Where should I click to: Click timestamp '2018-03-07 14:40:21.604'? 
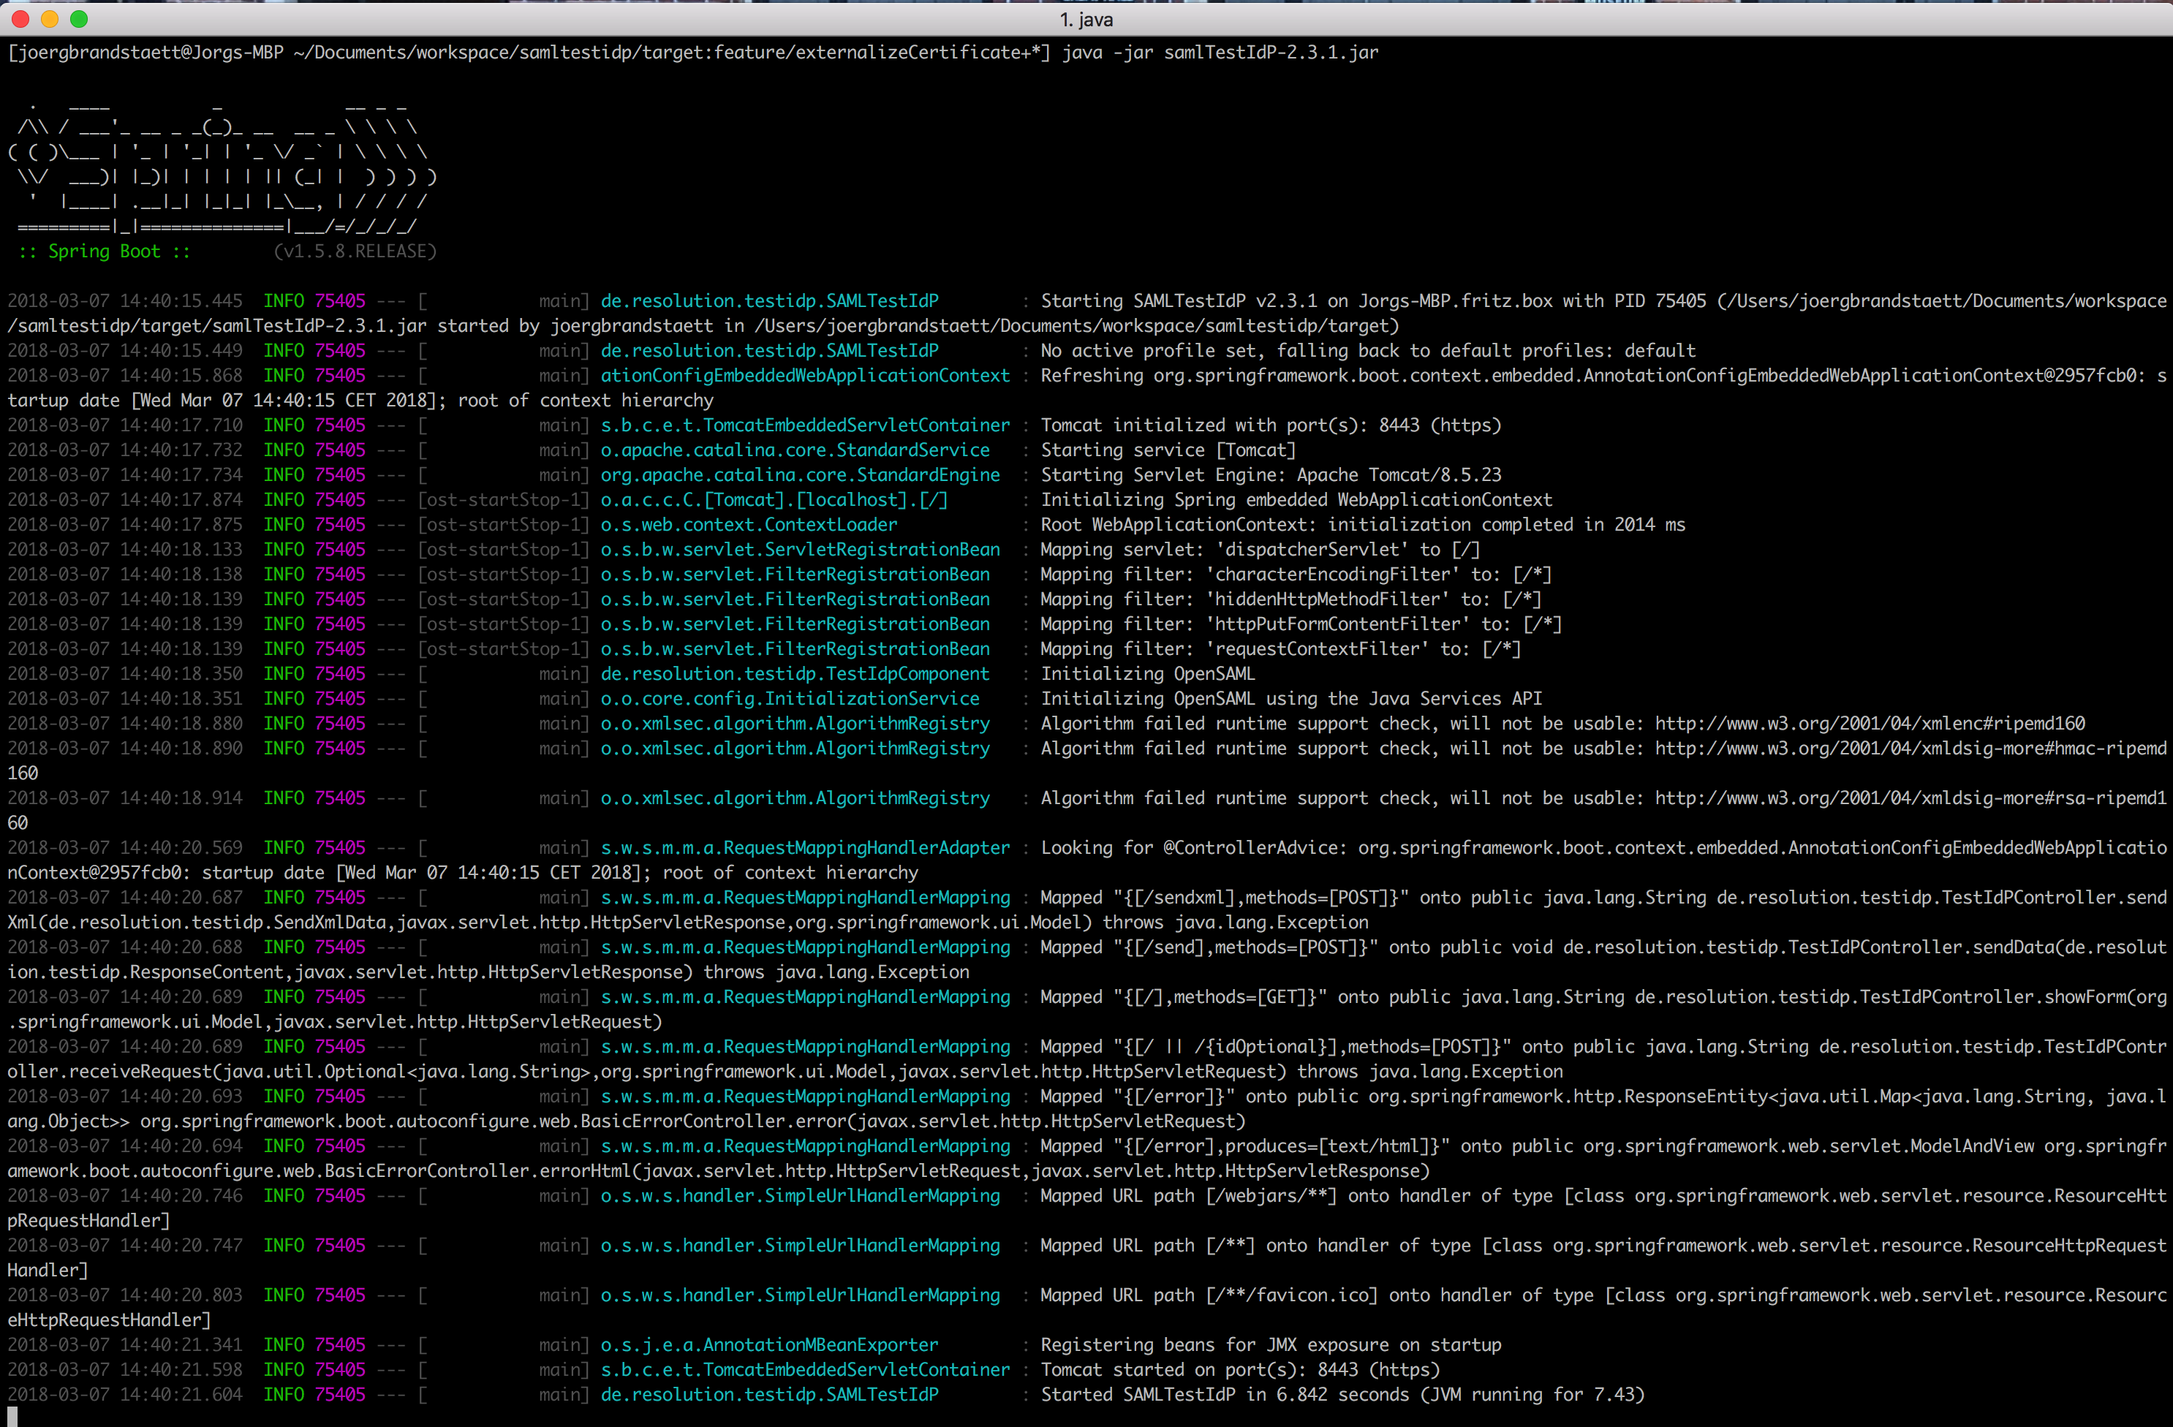pos(125,1395)
